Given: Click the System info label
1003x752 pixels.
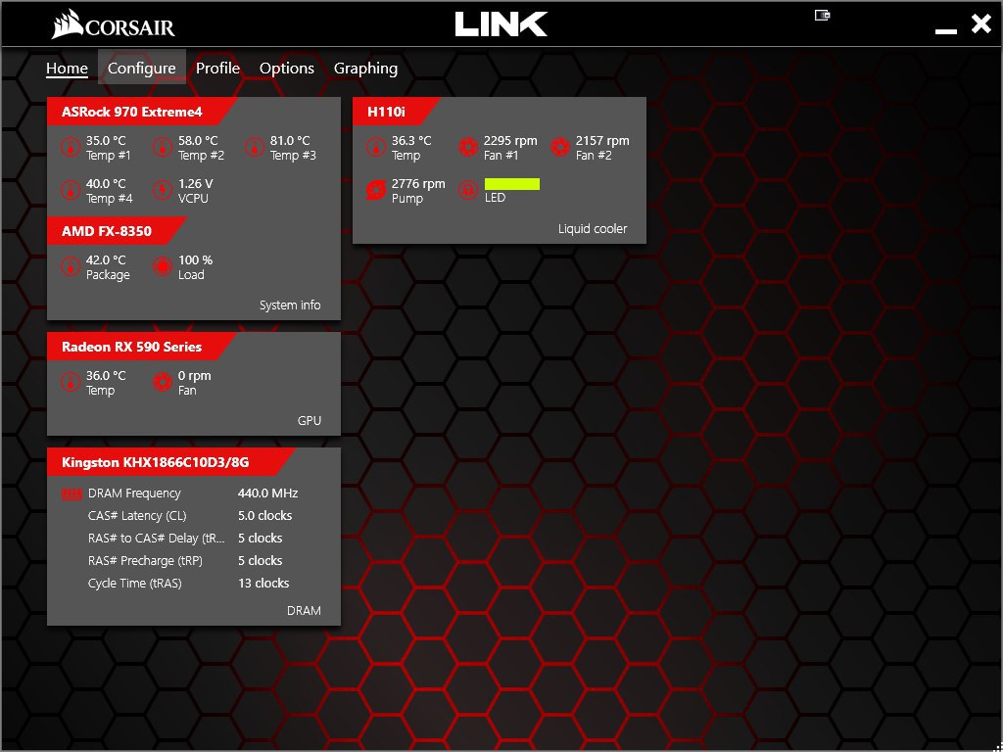Looking at the screenshot, I should pos(290,305).
